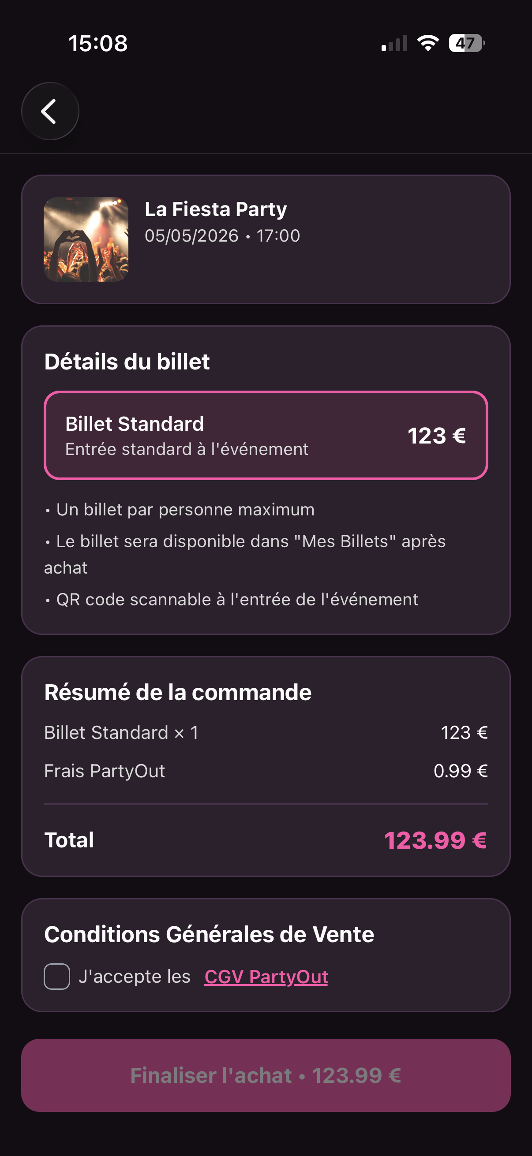This screenshot has height=1156, width=532.
Task: Tap the event date 05/05/2026 text
Action: [x=191, y=235]
